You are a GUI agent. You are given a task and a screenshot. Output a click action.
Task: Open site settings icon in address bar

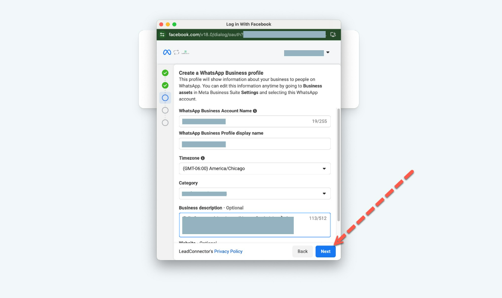[162, 35]
